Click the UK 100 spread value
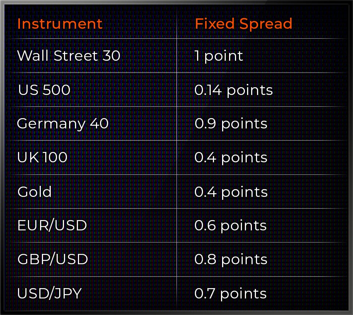This screenshot has width=353, height=315. coord(231,157)
